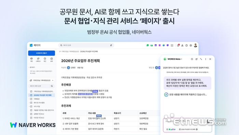Switch to the 최근 sidebar tab

point(45,60)
